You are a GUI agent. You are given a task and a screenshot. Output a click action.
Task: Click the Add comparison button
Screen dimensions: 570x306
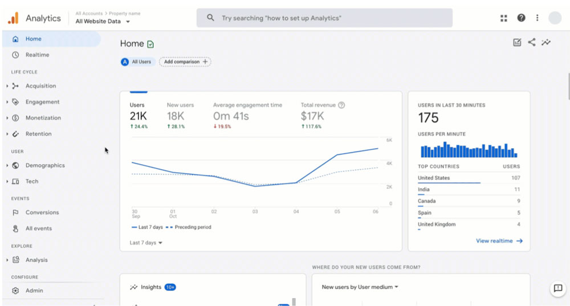coord(185,62)
